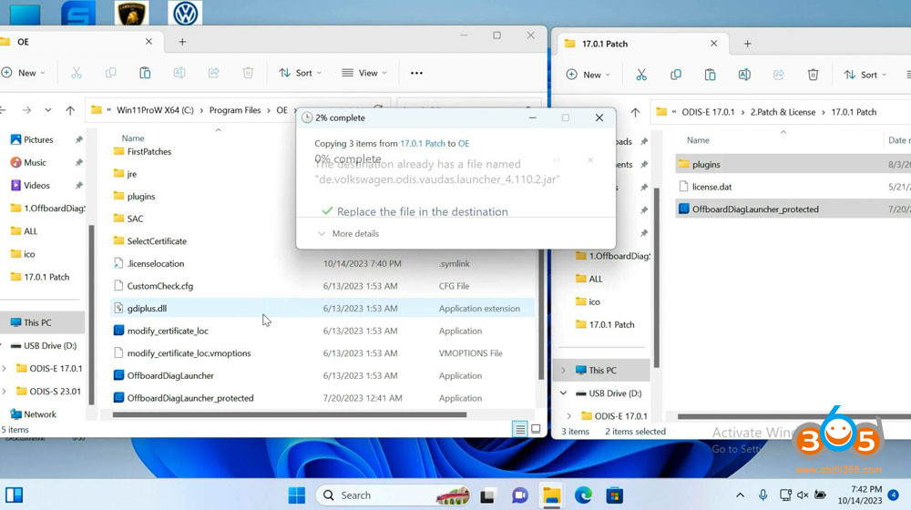
Task: Switch OE window to details view layout
Action: point(520,429)
